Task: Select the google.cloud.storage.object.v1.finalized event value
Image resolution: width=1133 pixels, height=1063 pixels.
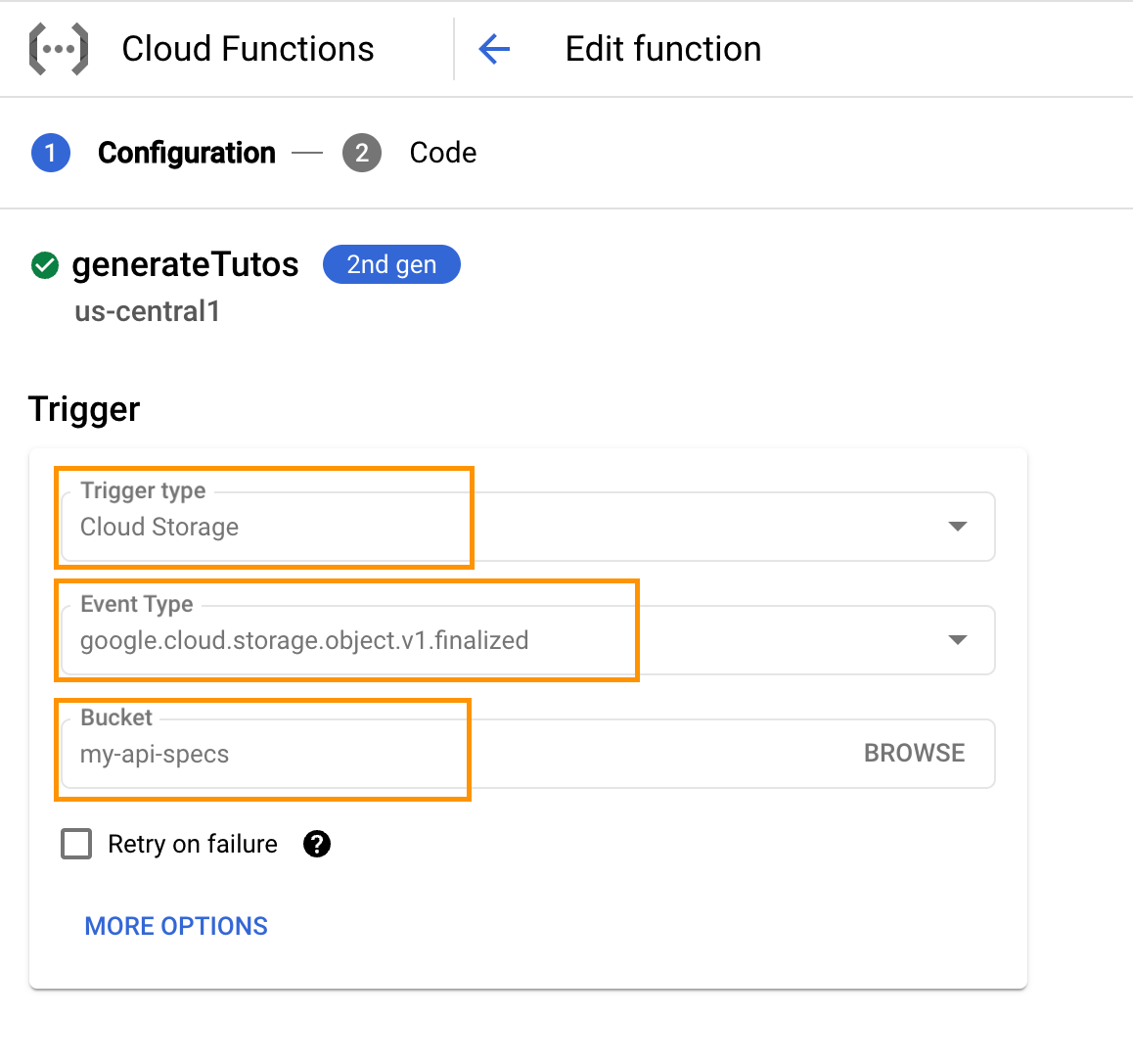Action: tap(304, 640)
